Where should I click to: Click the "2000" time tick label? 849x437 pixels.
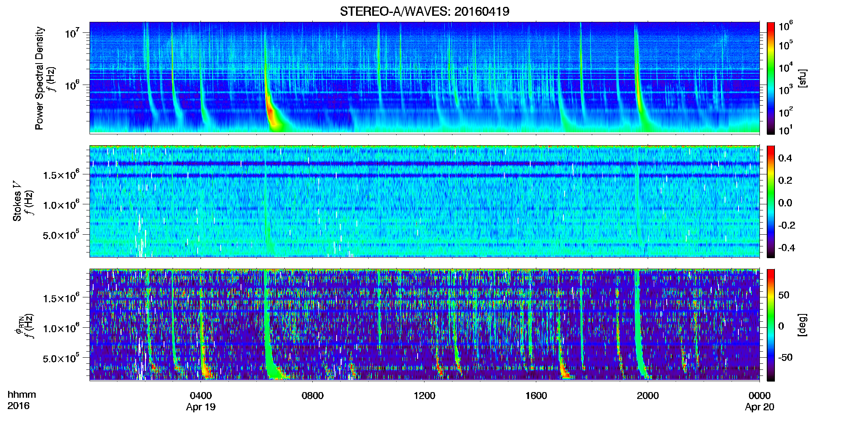(648, 396)
